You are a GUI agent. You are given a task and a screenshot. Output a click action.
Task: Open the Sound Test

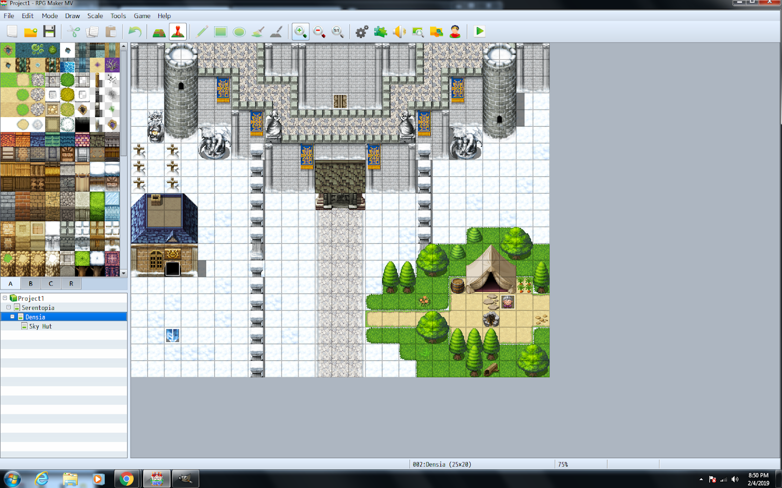coord(399,32)
